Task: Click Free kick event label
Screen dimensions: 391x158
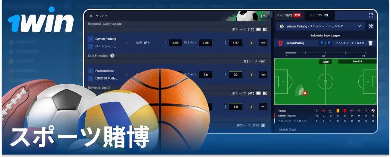Action: coord(357,61)
